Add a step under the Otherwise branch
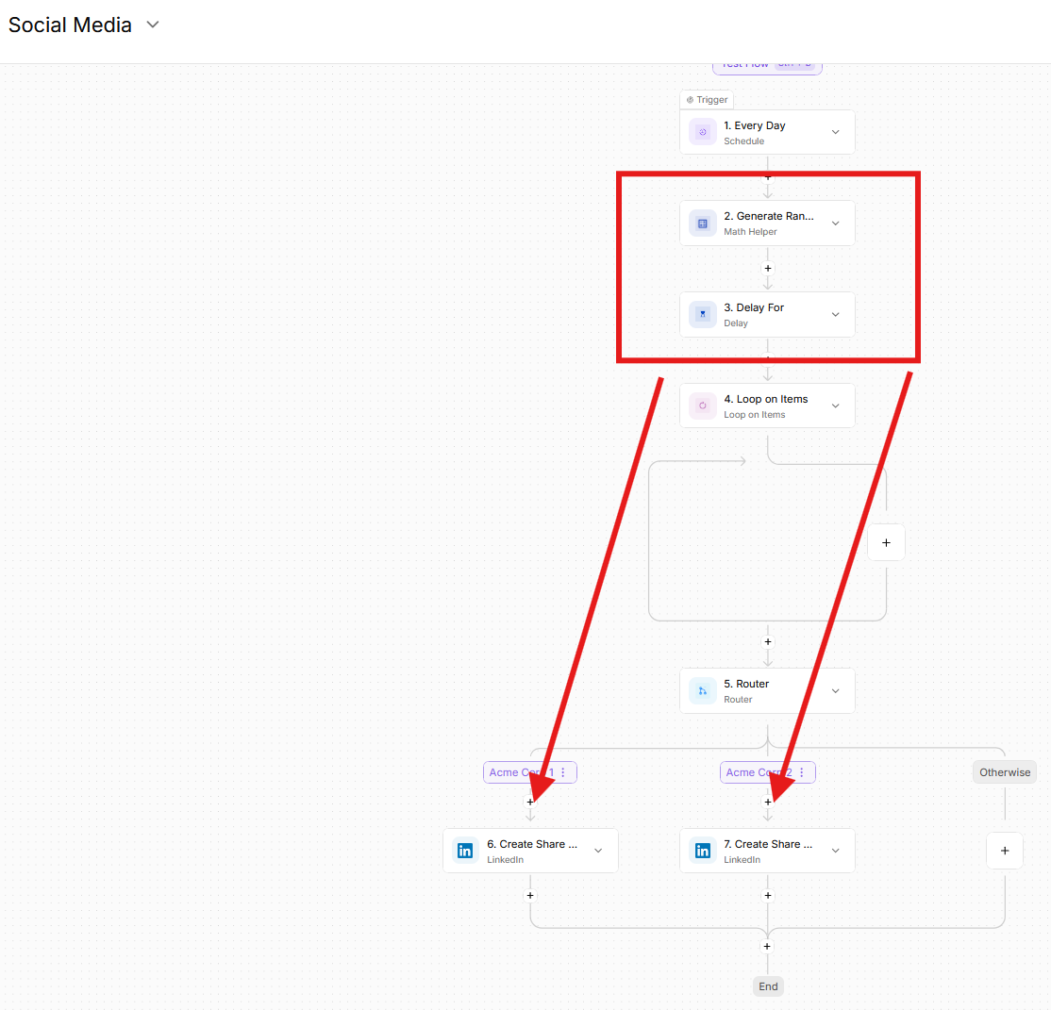The width and height of the screenshot is (1051, 1010). (1005, 851)
